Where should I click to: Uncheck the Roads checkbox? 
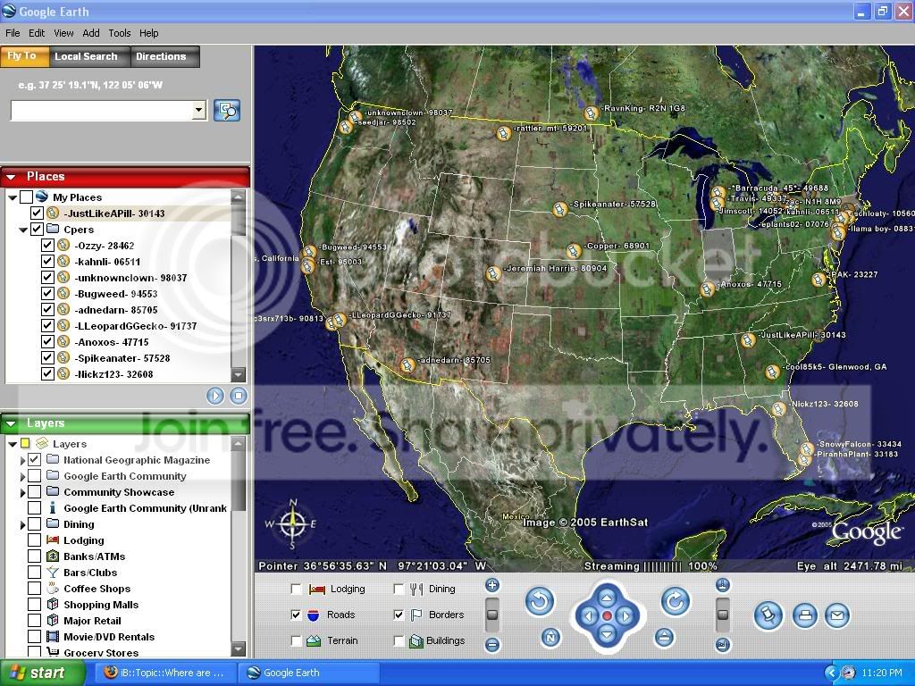[296, 615]
